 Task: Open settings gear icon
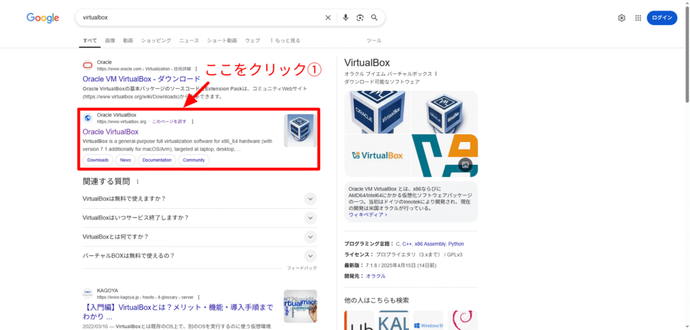(621, 18)
